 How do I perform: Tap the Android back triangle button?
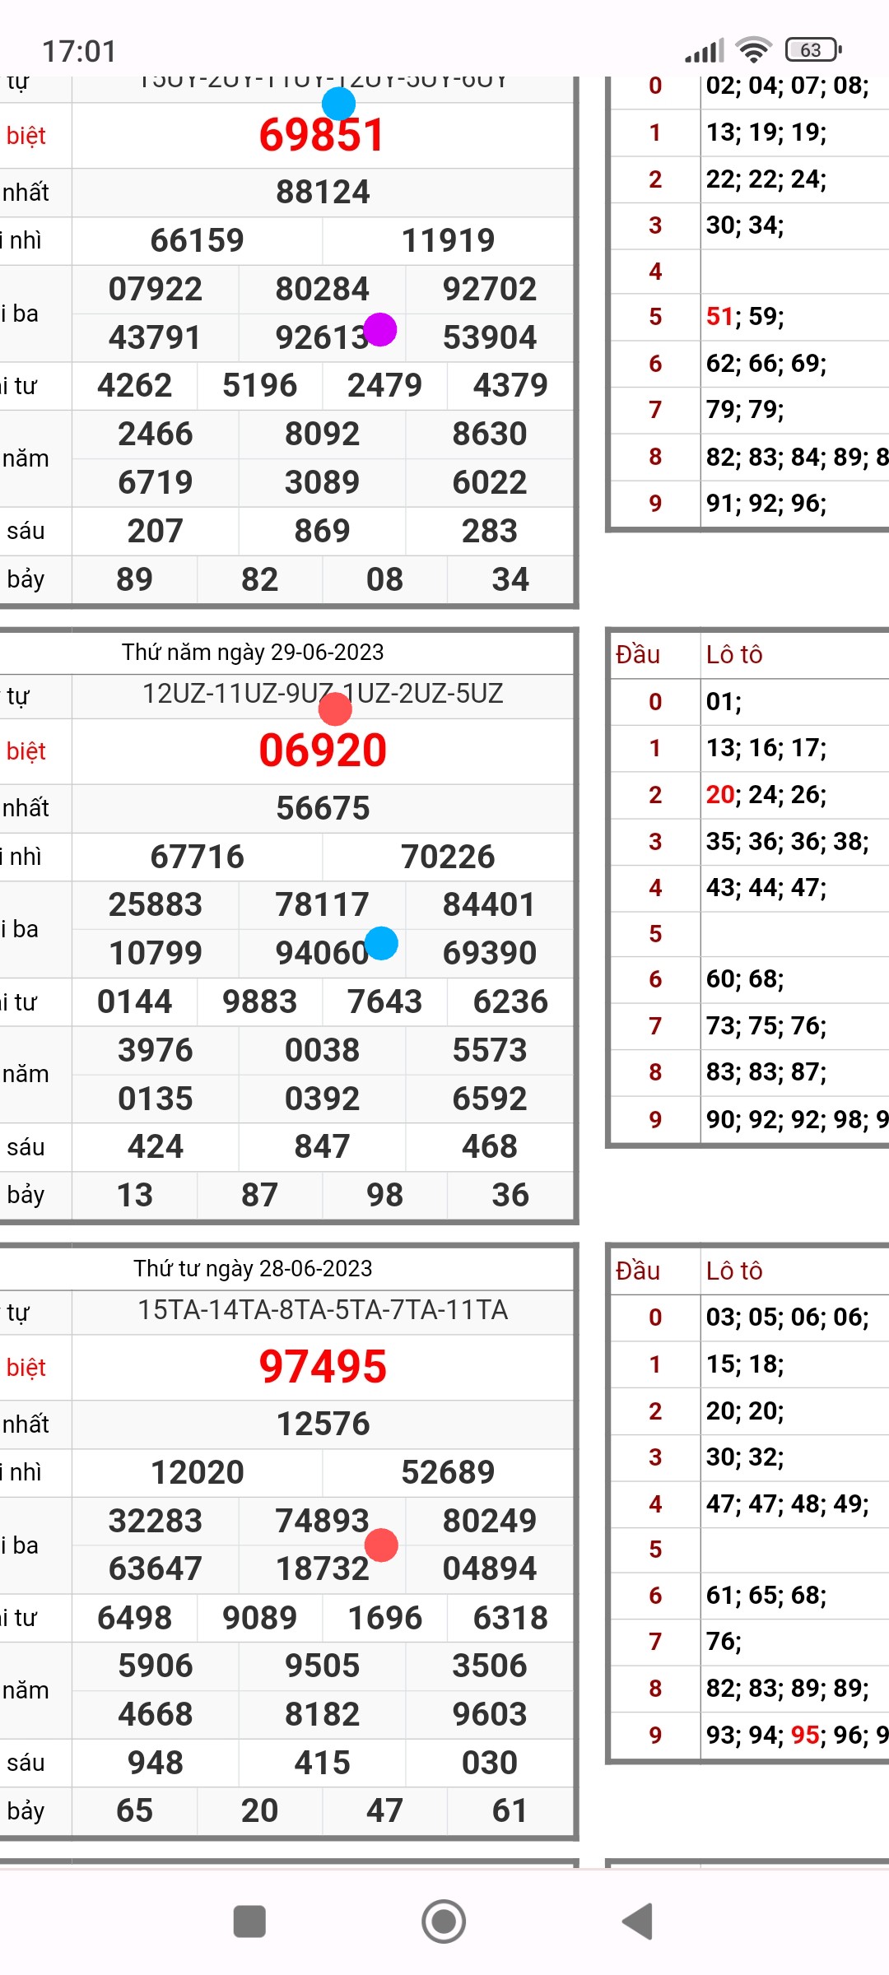[x=637, y=1922]
